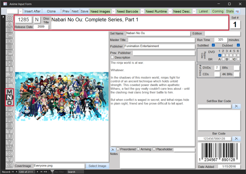Jump to titles starting with letter S
This screenshot has width=246, height=174.
coord(10,126)
